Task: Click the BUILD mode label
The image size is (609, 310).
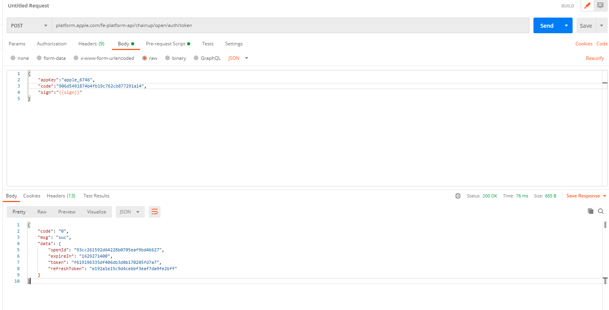Action: pos(568,6)
